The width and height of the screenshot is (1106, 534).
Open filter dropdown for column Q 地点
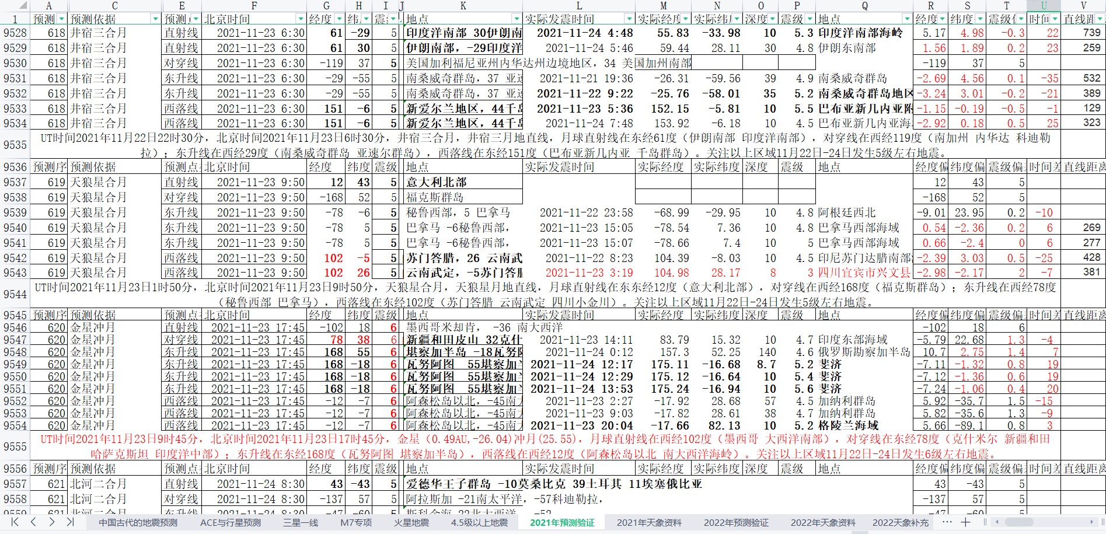tap(907, 19)
